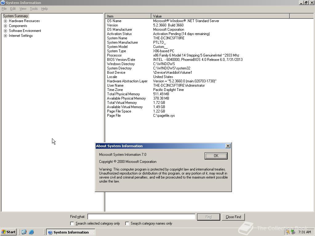Select System Information taskbar button
This screenshot has height=236, width=315.
click(70, 232)
